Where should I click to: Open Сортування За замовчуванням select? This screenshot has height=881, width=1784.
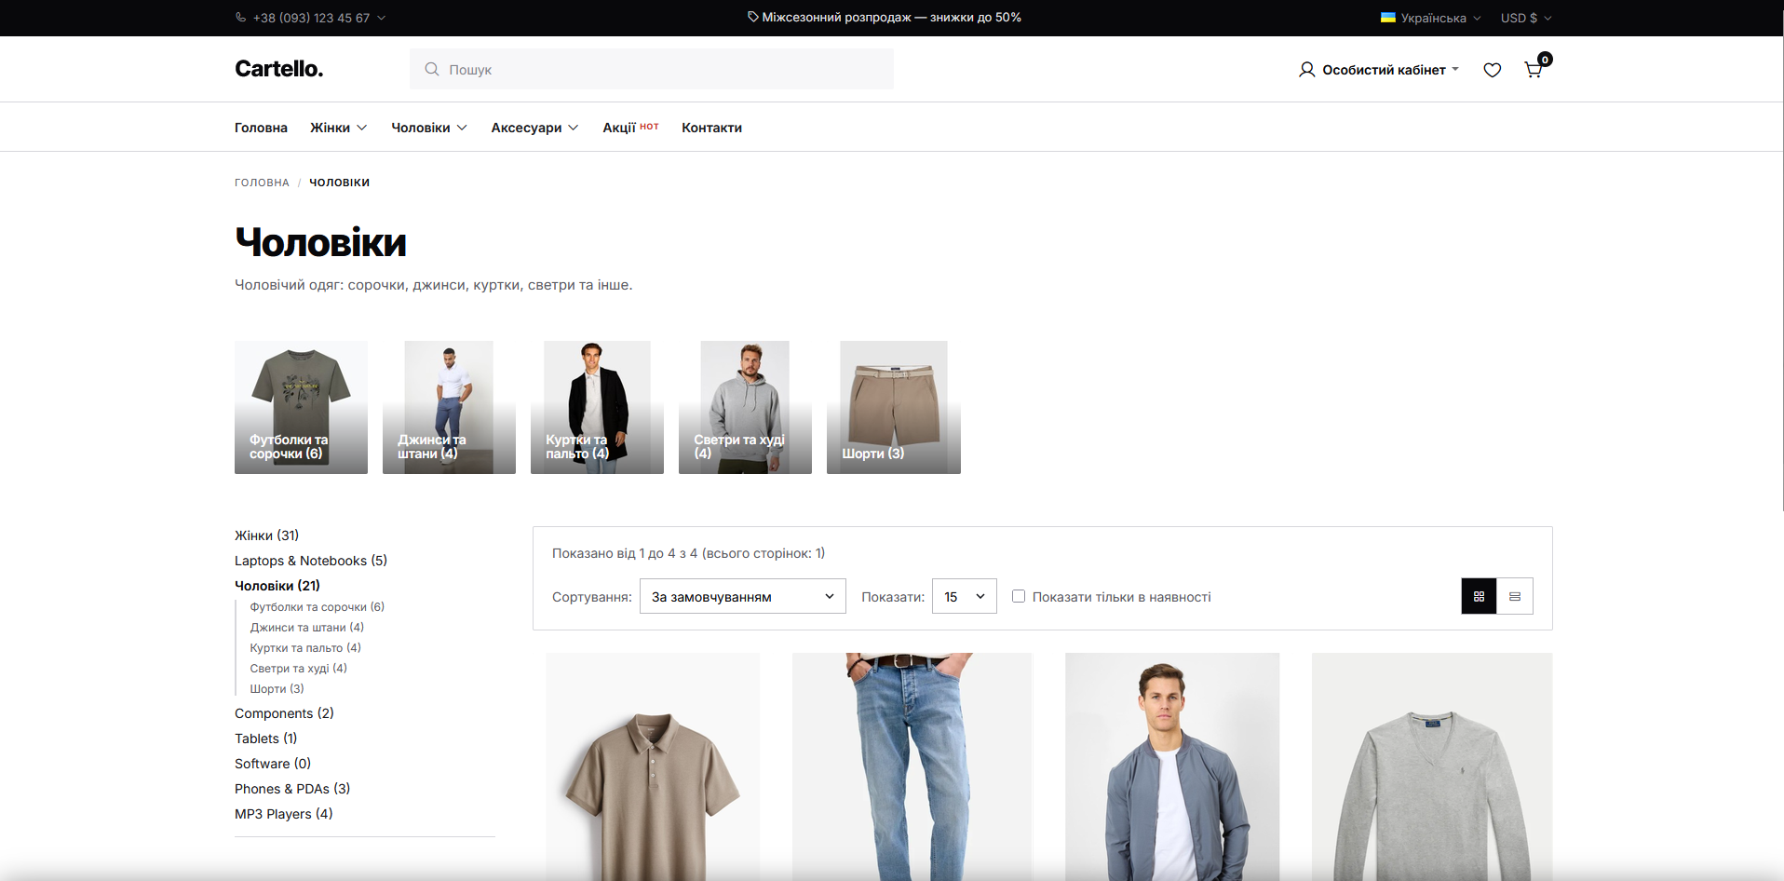(x=743, y=596)
